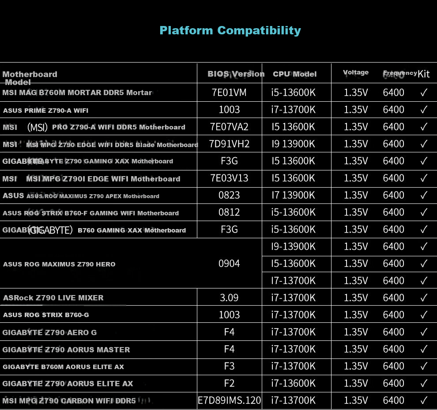Image resolution: width=437 pixels, height=410 pixels.
Task: Click the I5-13600K CPU in MAXIMUS Z790 HERO group
Action: (x=294, y=263)
